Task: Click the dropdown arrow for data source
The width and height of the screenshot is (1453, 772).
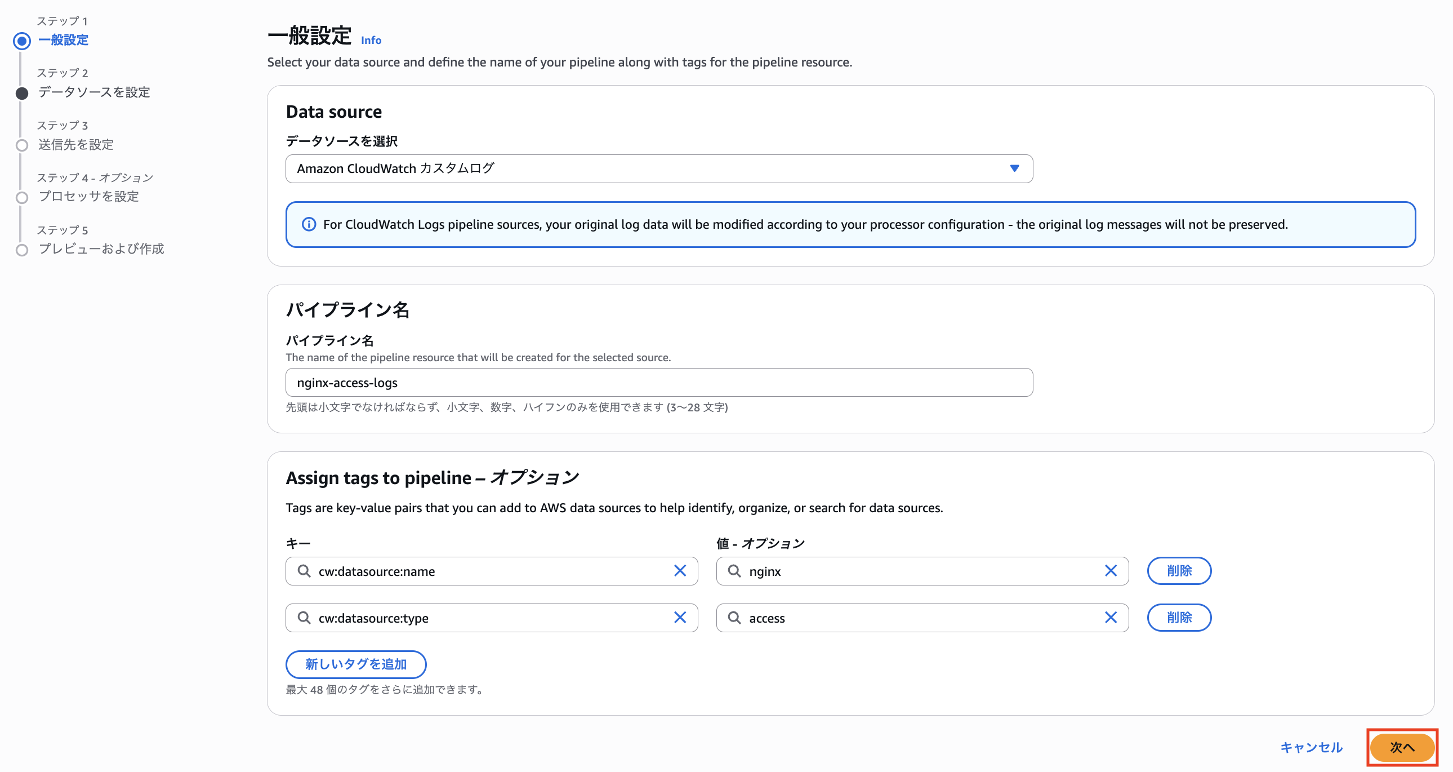Action: coord(1014,168)
